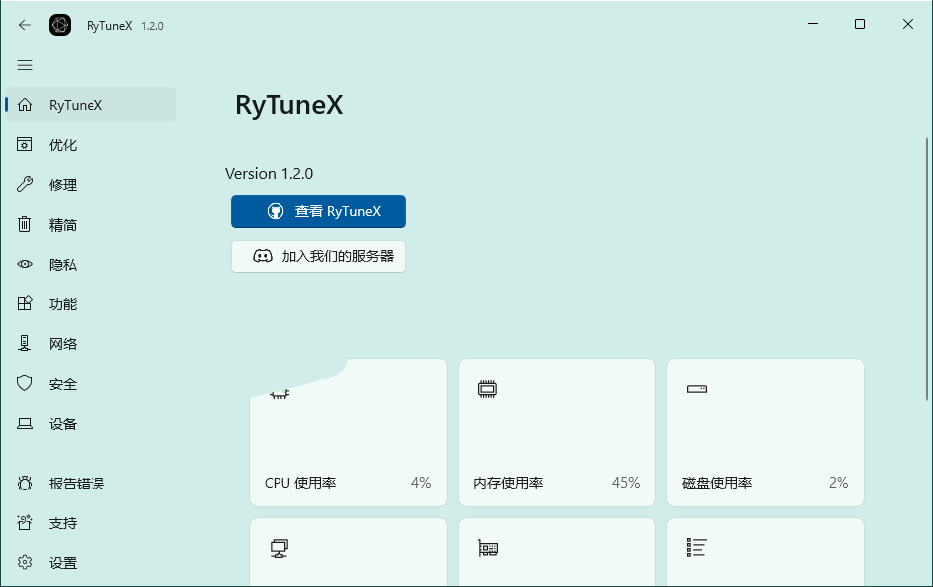This screenshot has width=933, height=587.
Task: Click the laptop icon next to 设备
Action: (25, 423)
